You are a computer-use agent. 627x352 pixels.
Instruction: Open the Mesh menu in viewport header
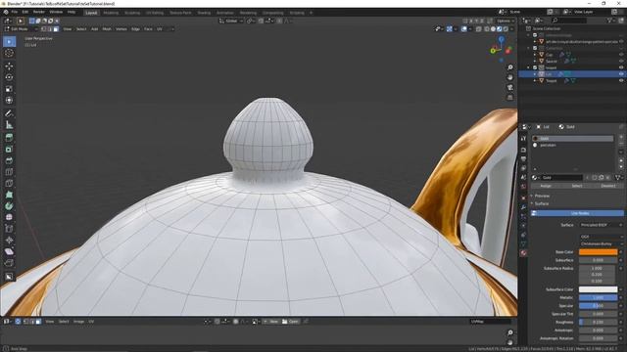click(x=107, y=29)
